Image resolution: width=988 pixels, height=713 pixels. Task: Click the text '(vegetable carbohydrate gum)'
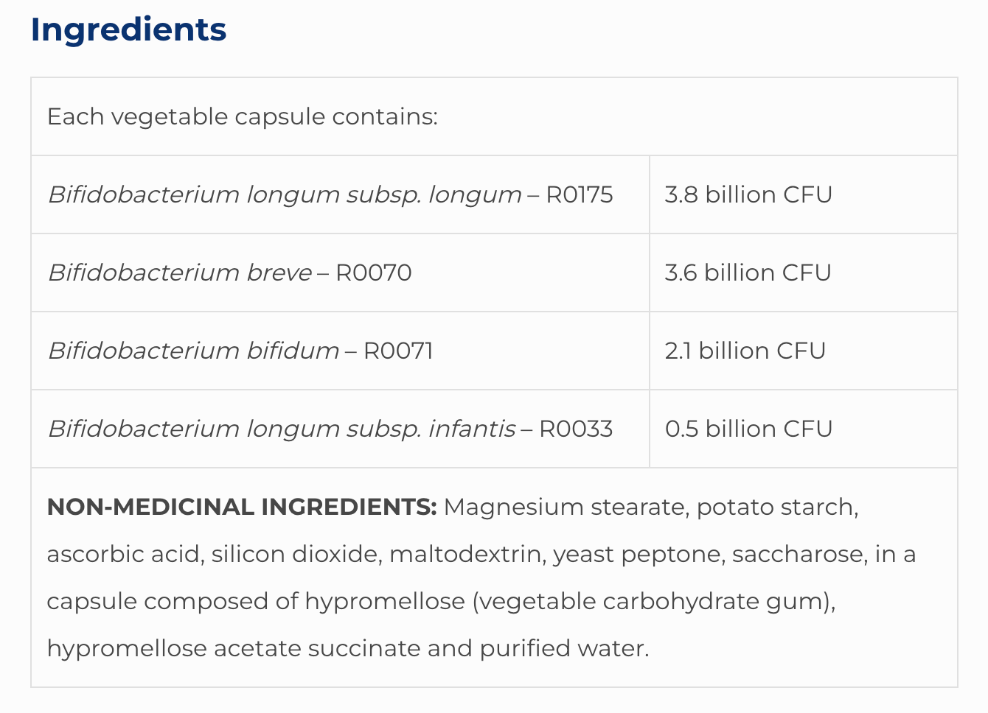point(653,602)
